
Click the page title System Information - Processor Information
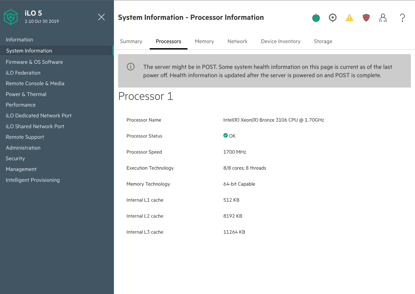point(191,17)
